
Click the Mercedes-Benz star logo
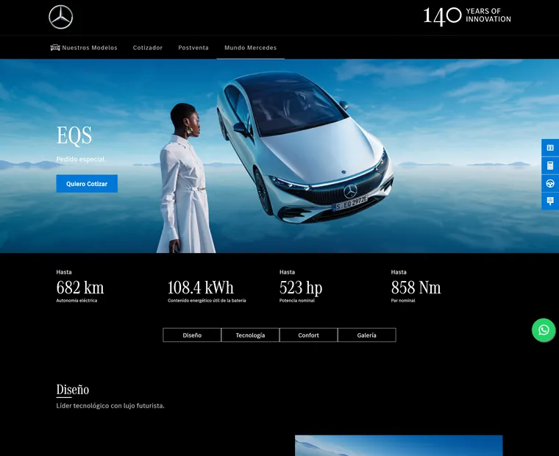click(x=60, y=17)
